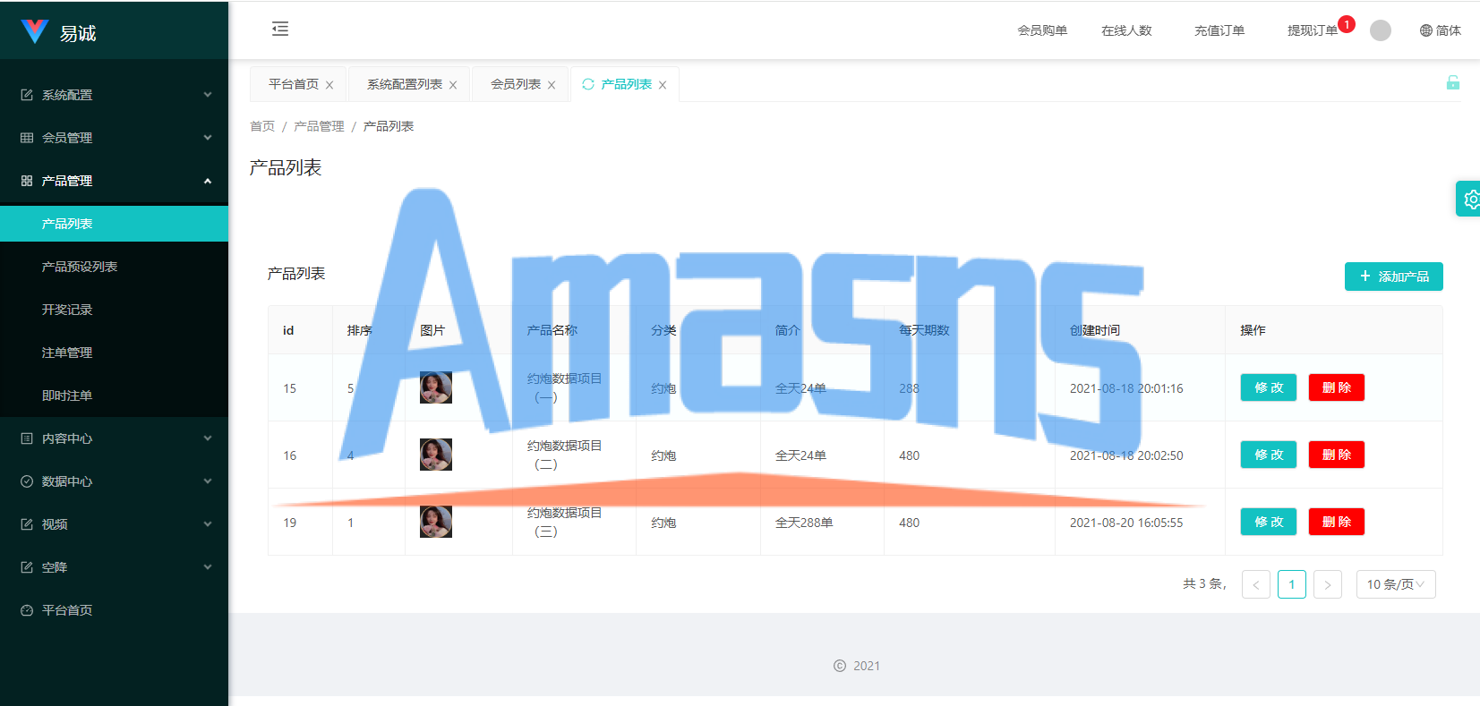Select page 1 in pagination
The image size is (1480, 706).
pyautogui.click(x=1292, y=584)
